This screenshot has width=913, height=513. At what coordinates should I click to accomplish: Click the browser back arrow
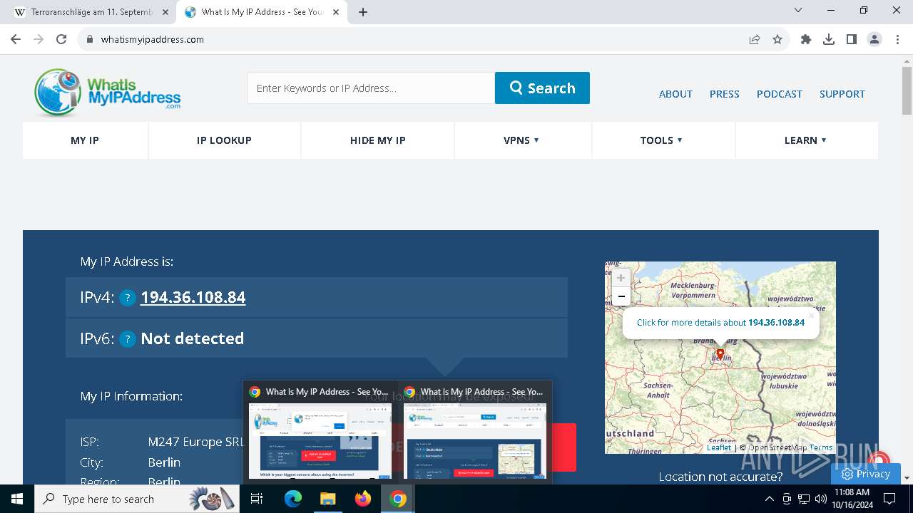[x=16, y=39]
